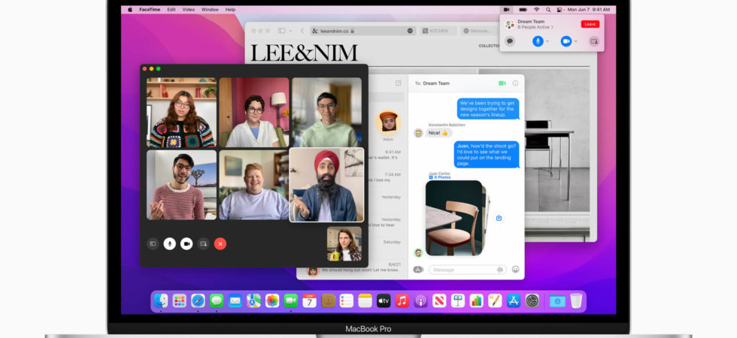
Task: Click the FaceTime dock icon
Action: tap(291, 300)
